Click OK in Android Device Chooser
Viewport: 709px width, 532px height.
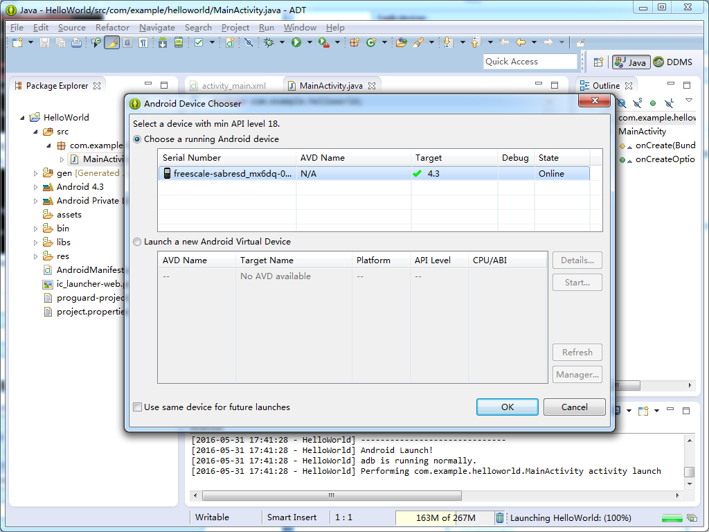(x=508, y=407)
